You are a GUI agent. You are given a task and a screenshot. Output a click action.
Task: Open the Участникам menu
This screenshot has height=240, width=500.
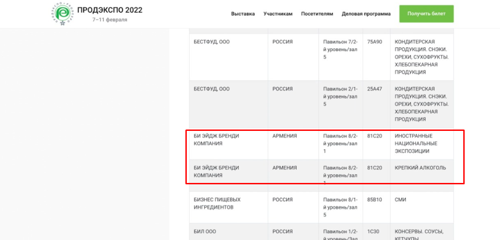[x=278, y=14]
